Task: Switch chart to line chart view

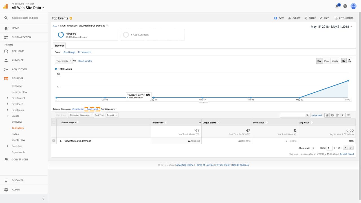Action: (344, 61)
